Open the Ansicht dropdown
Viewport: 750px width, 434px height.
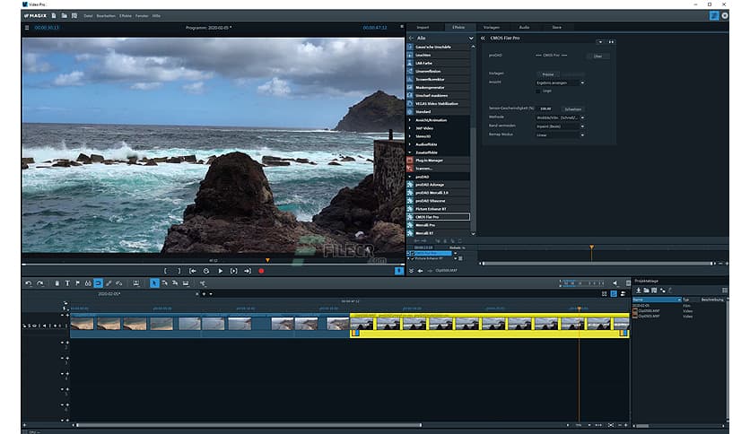point(560,82)
